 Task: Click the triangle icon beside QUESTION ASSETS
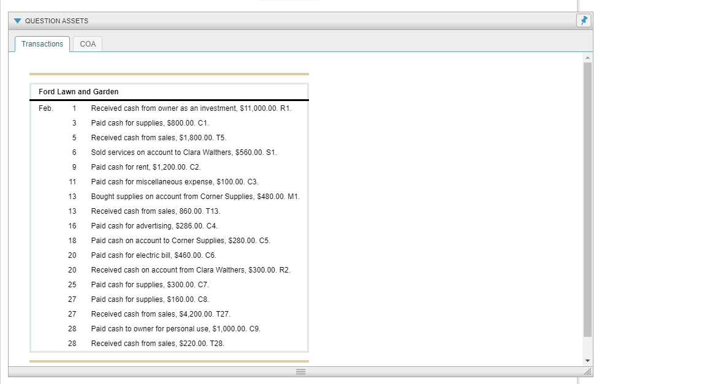(x=17, y=20)
